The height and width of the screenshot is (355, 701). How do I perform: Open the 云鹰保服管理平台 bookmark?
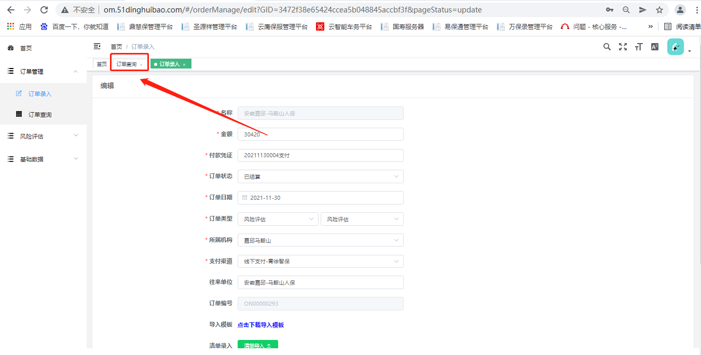277,26
